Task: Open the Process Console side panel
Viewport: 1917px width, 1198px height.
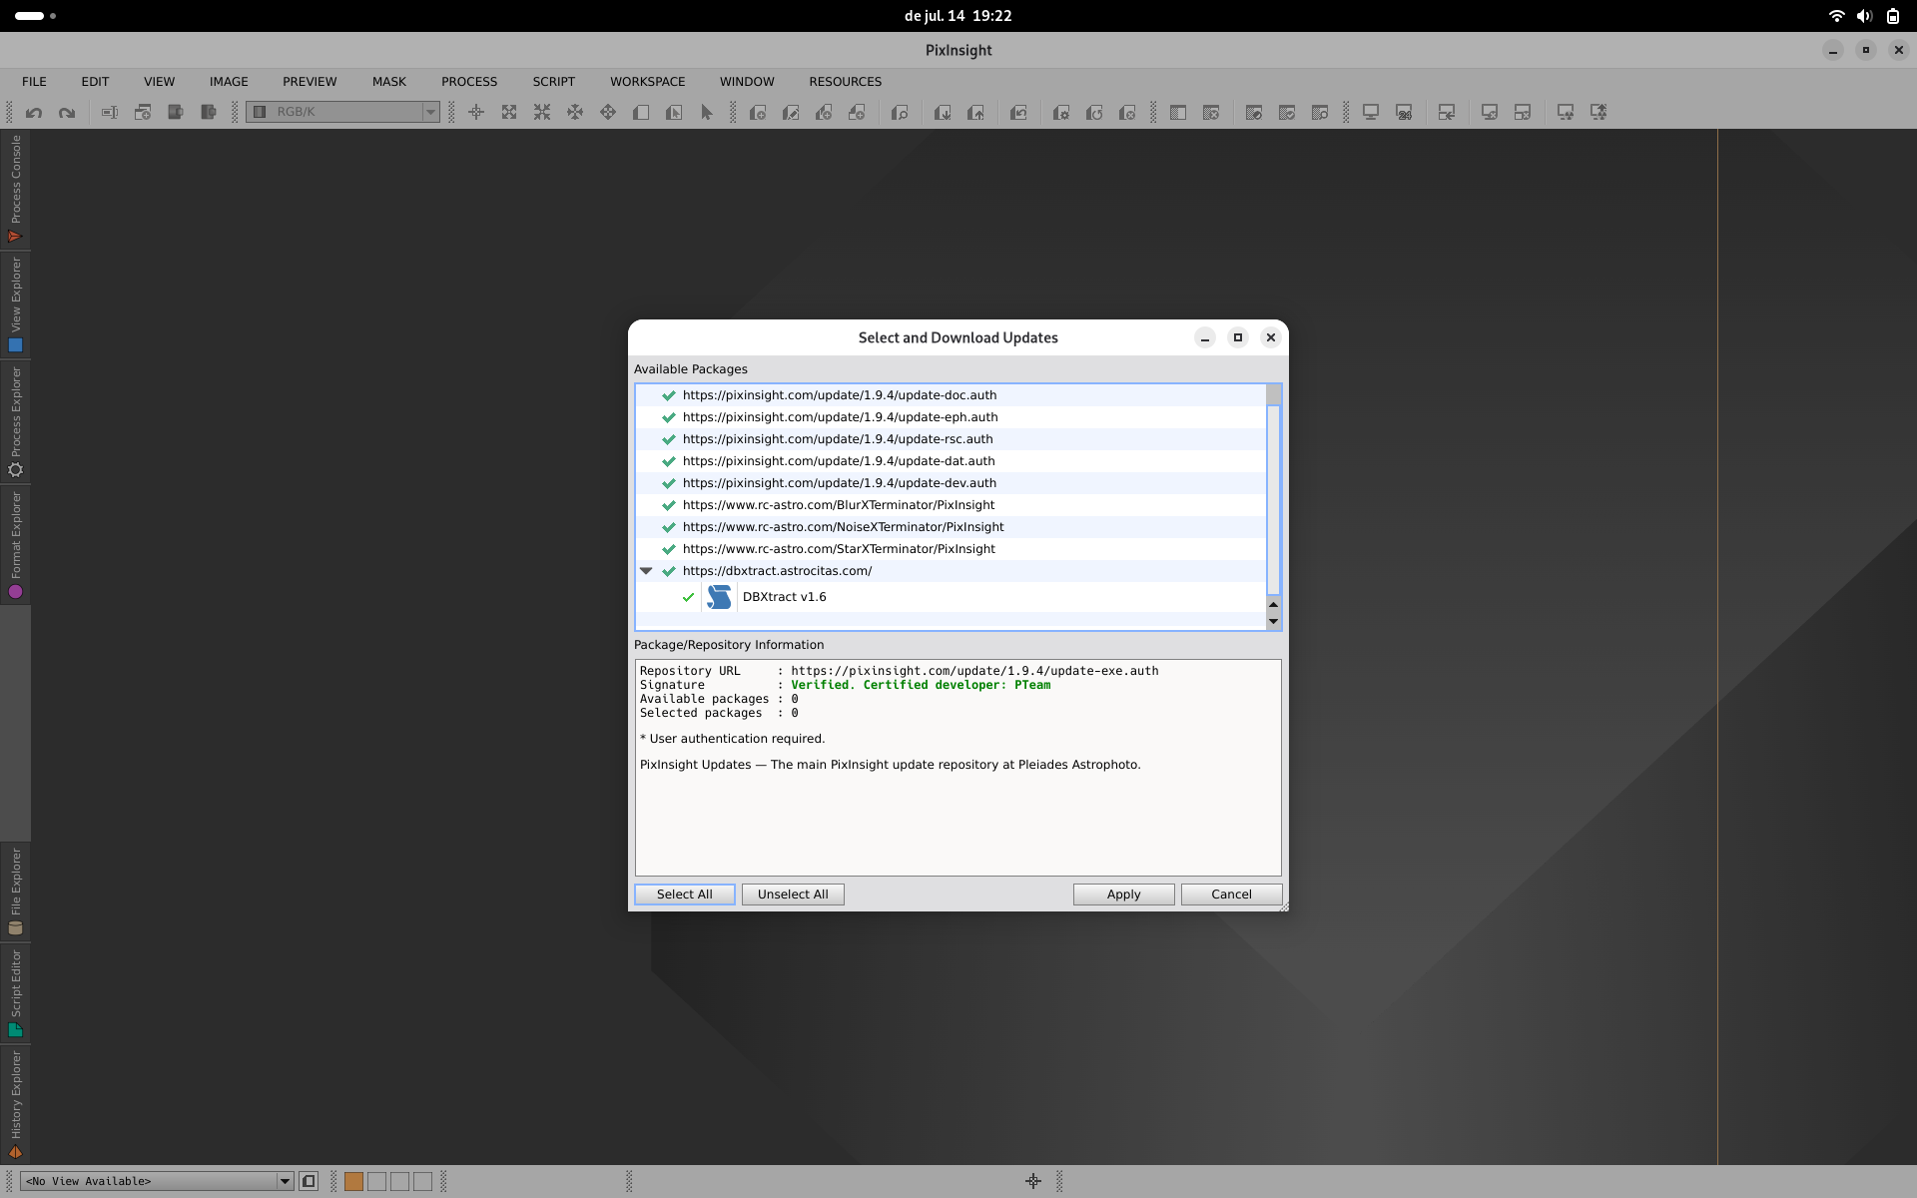Action: (x=15, y=189)
